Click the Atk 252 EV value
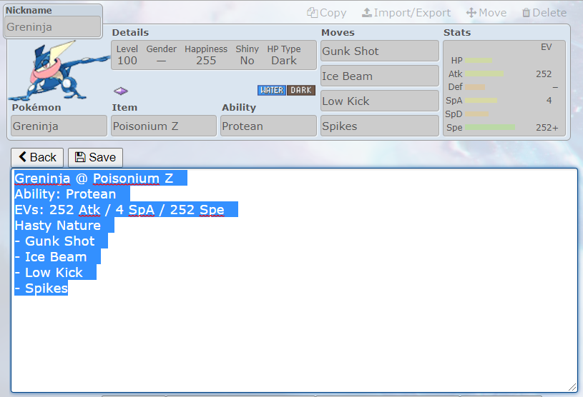Viewport: 583px width, 397px height. 544,74
